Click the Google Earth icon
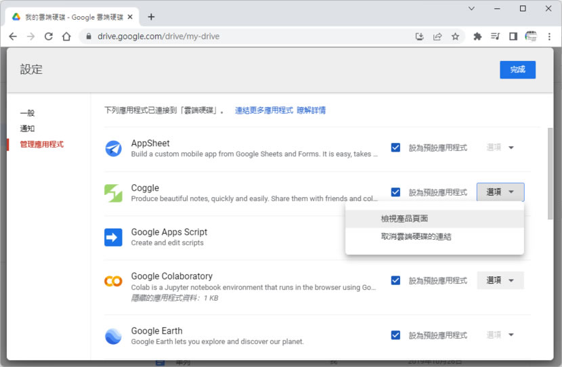This screenshot has height=367, width=562. (x=113, y=336)
